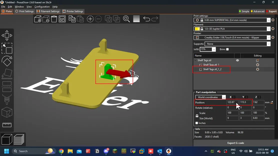Select the Place on face tool

coord(7,73)
